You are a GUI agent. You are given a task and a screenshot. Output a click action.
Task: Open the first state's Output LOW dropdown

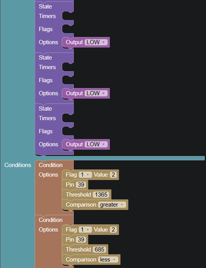96,42
